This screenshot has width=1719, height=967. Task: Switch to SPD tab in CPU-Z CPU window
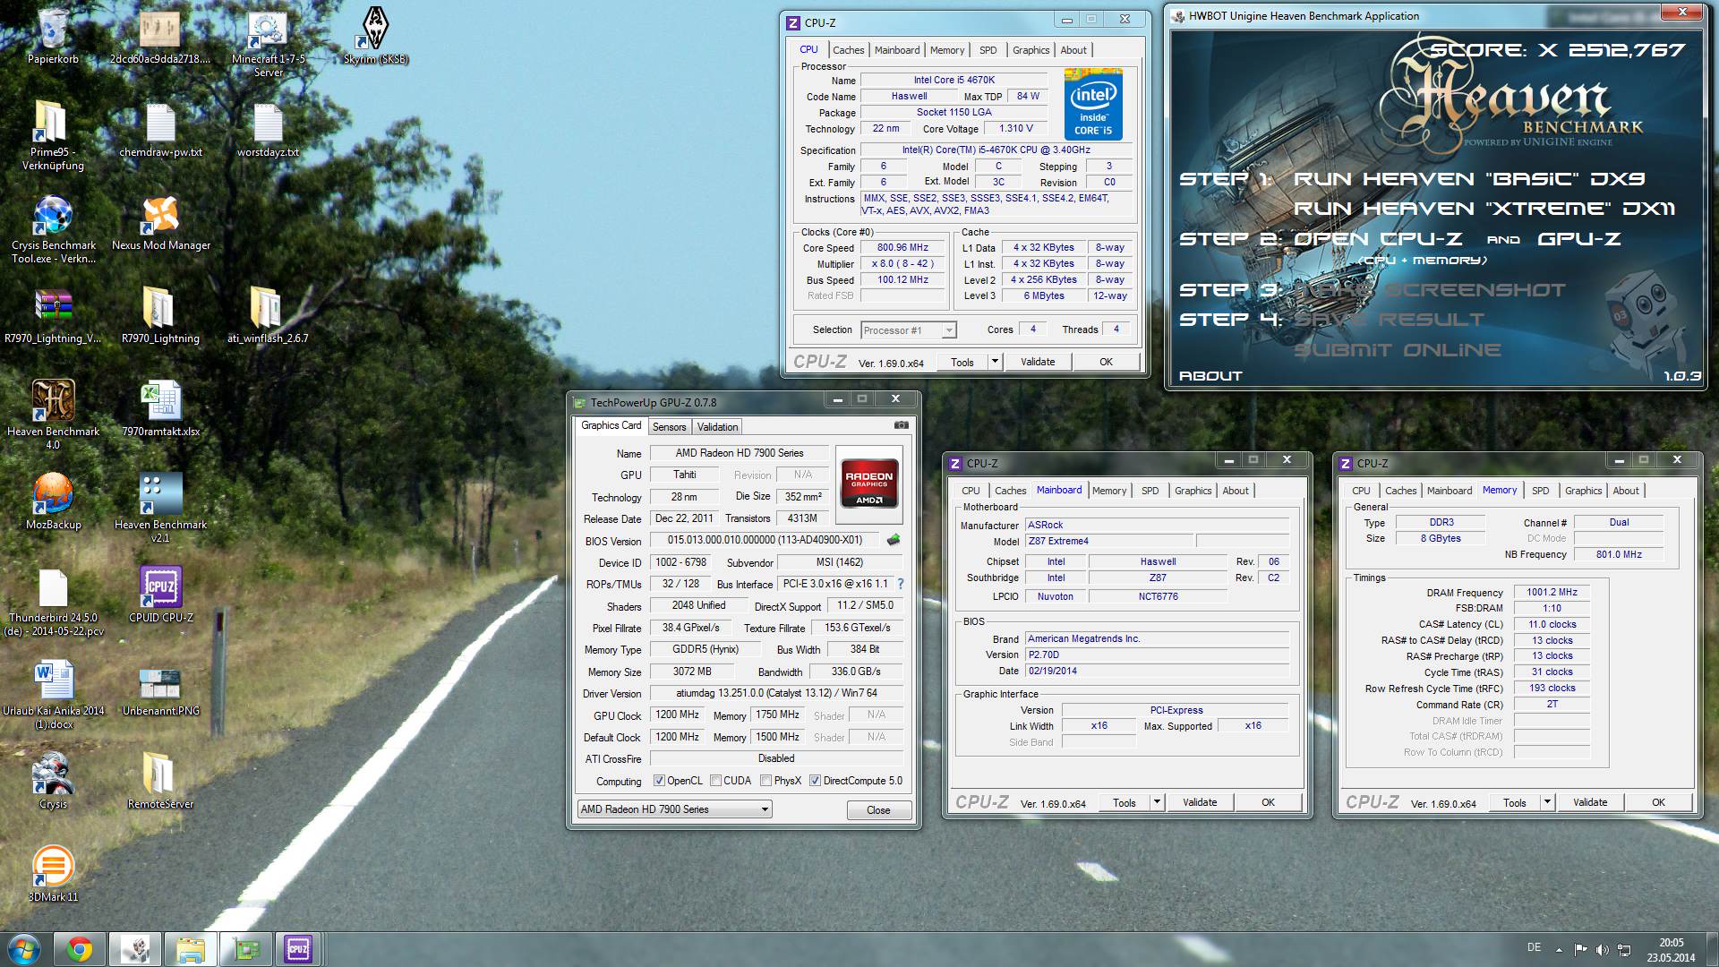coord(988,50)
